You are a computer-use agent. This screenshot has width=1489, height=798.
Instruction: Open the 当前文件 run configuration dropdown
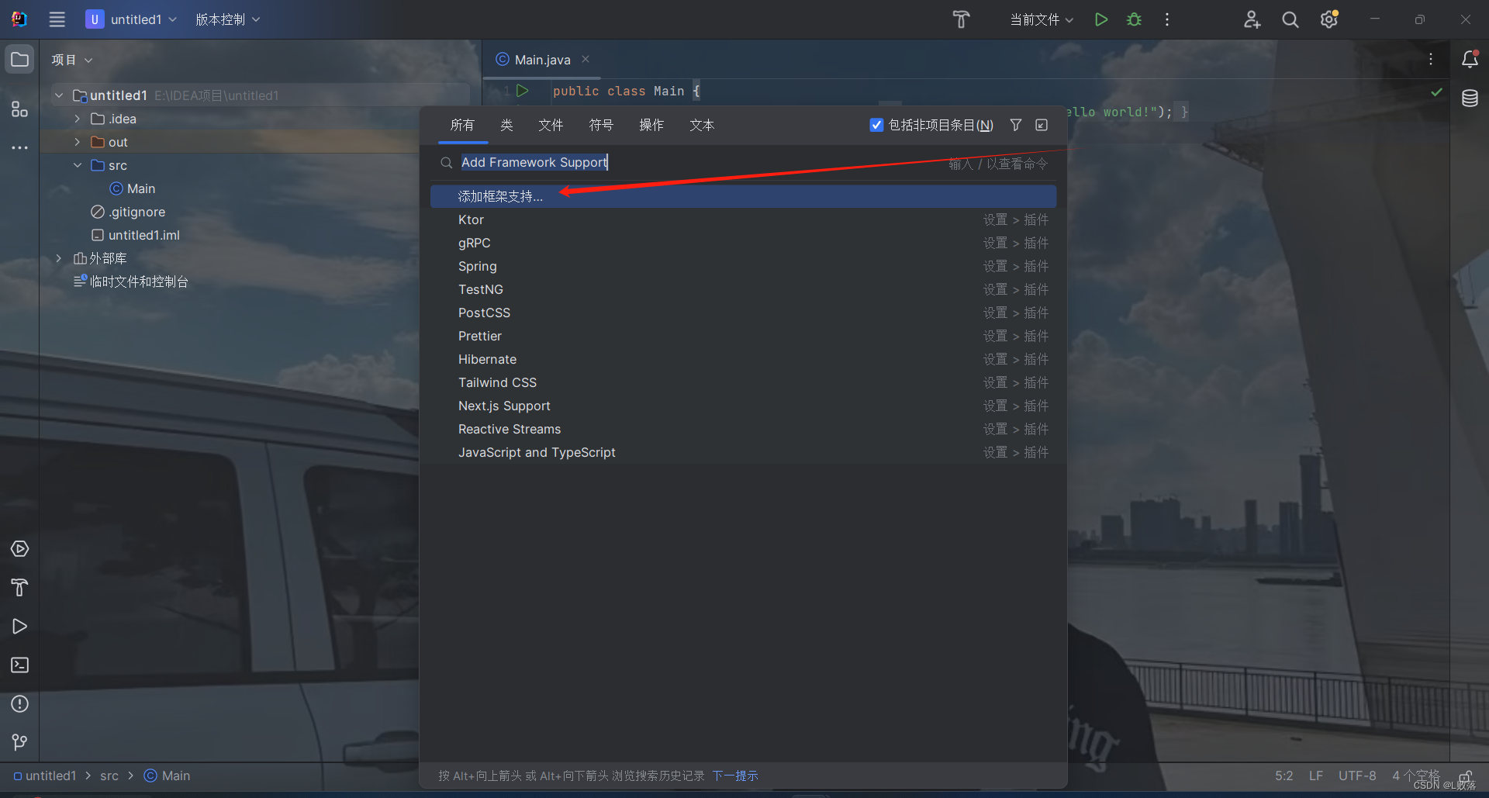click(x=1042, y=19)
